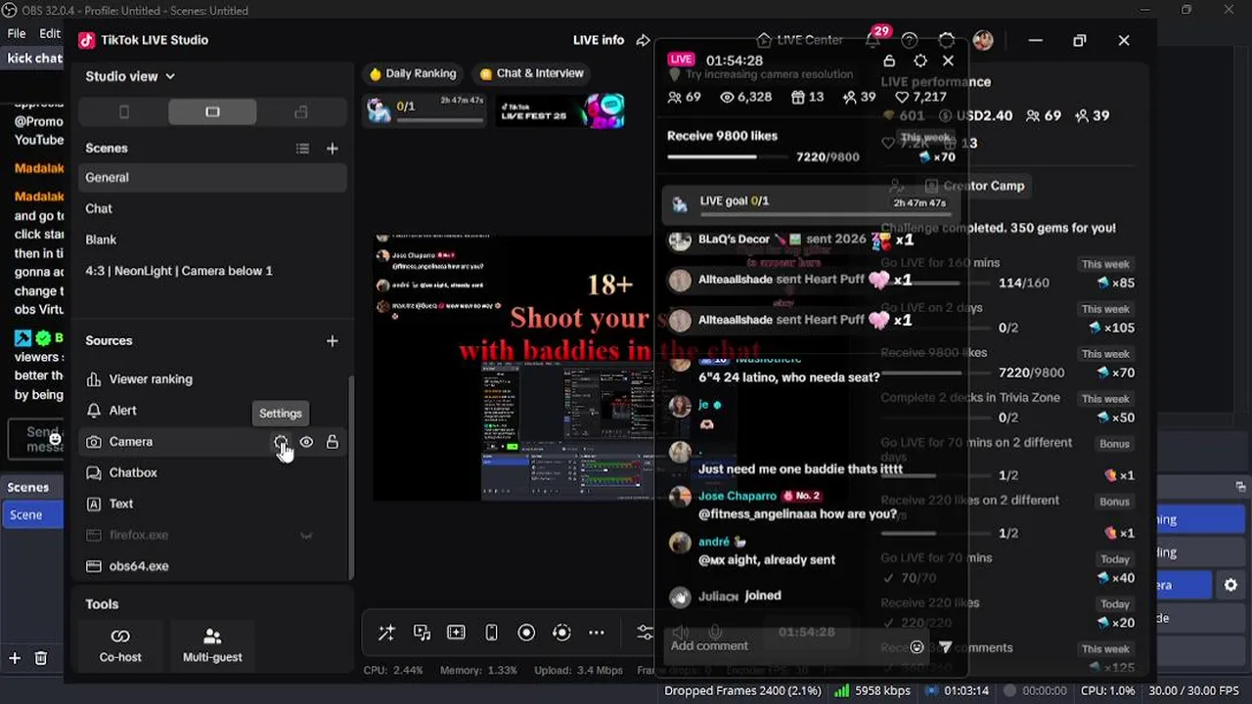Open emoji picker in comment box
This screenshot has height=704, width=1252.
pyautogui.click(x=917, y=647)
